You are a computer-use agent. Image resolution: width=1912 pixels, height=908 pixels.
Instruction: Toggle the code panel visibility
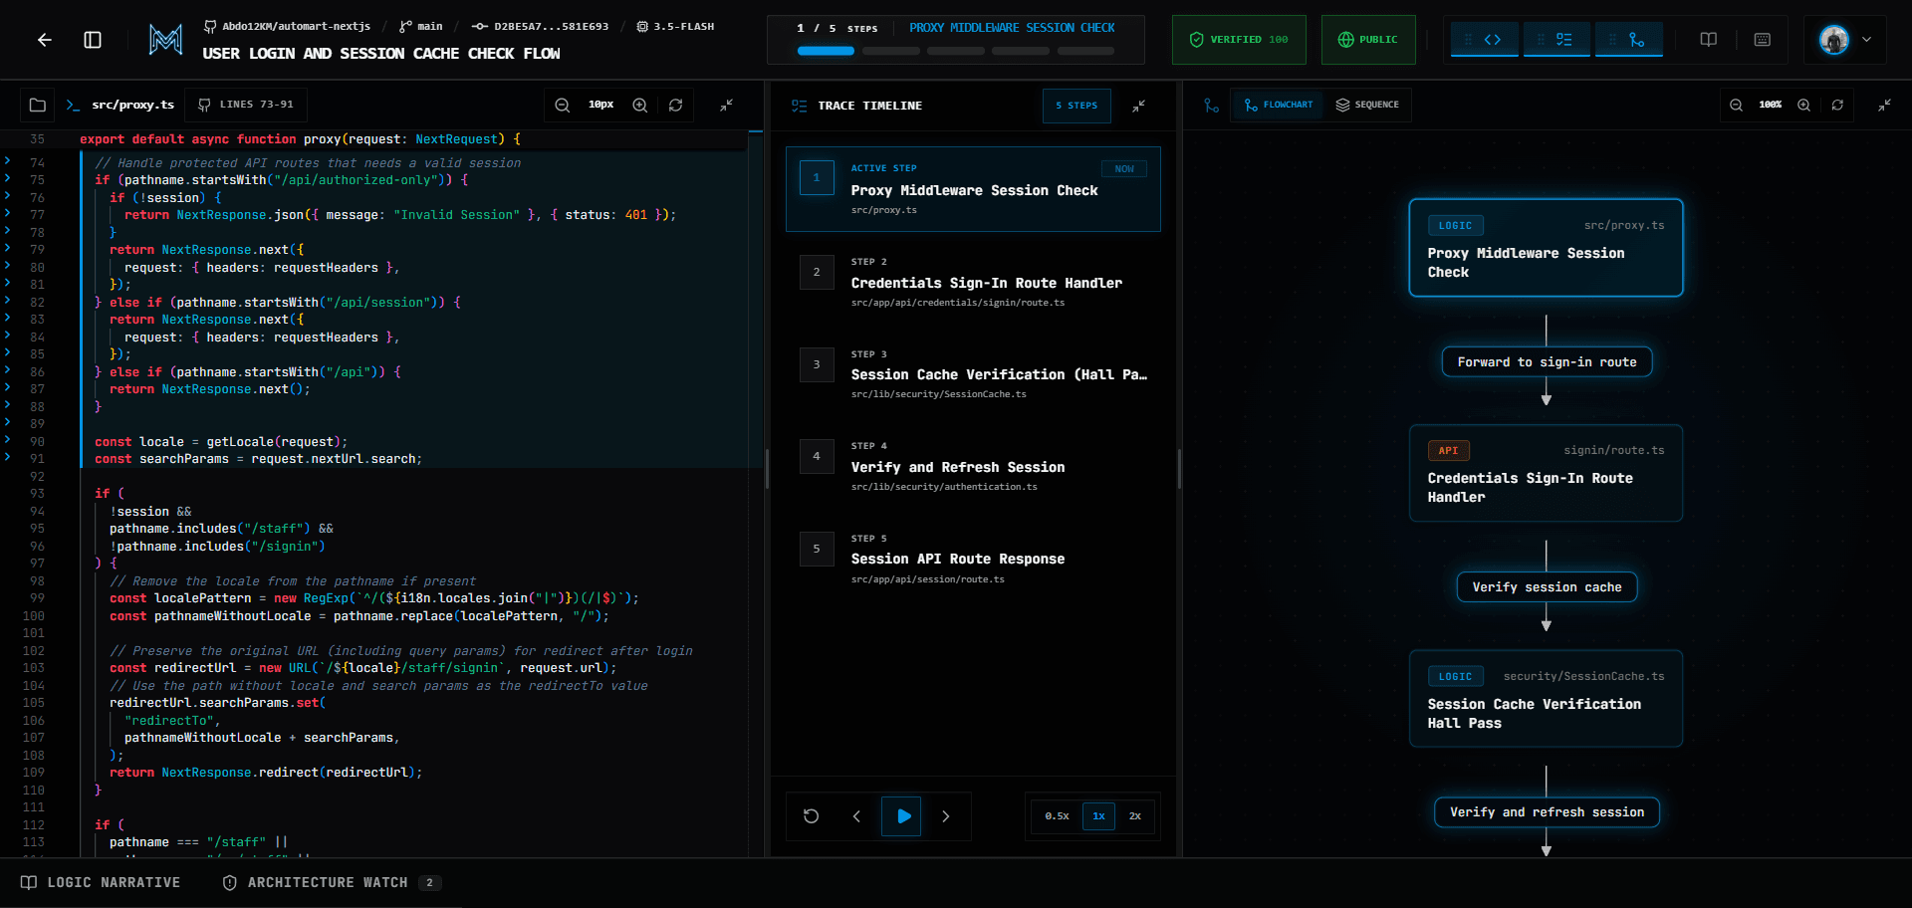(1484, 40)
